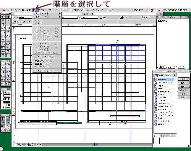Toggle the asterisk angle constraint button
This screenshot has width=191, height=151.
(3, 122)
